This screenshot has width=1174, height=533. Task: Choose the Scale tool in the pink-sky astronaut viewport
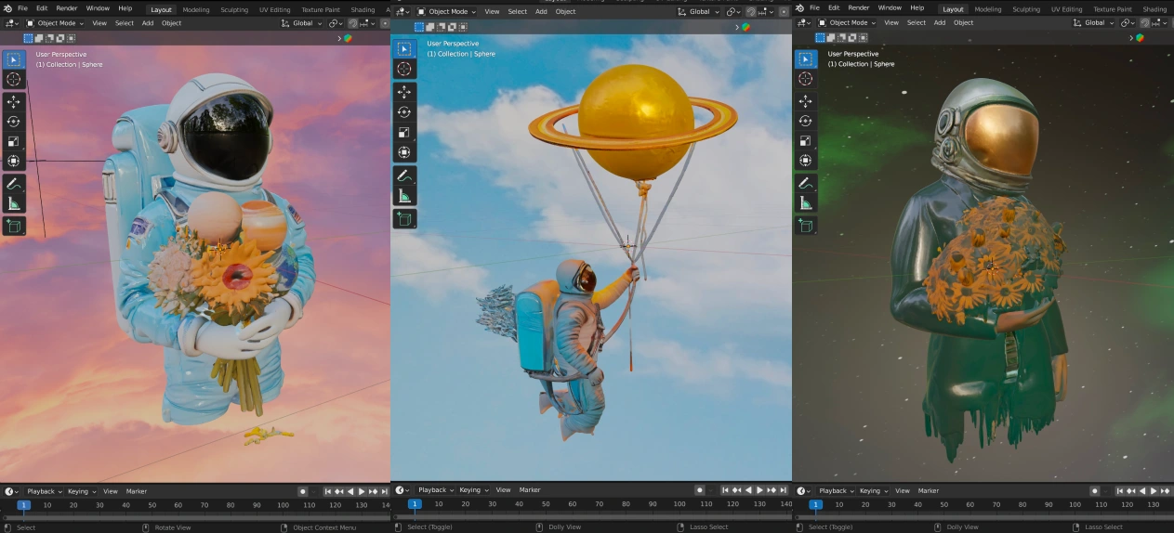coord(14,141)
